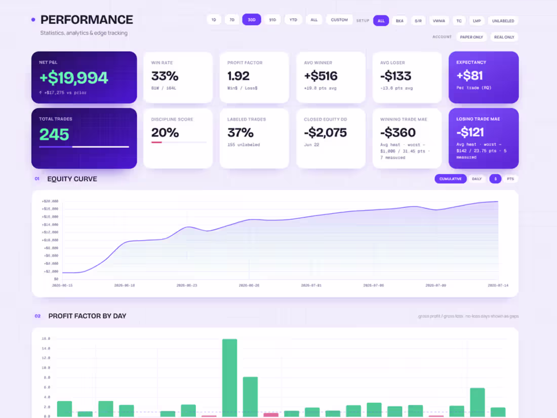Viewport: 557px width, 418px height.
Task: Show REAL ONLY account trades
Action: click(504, 37)
